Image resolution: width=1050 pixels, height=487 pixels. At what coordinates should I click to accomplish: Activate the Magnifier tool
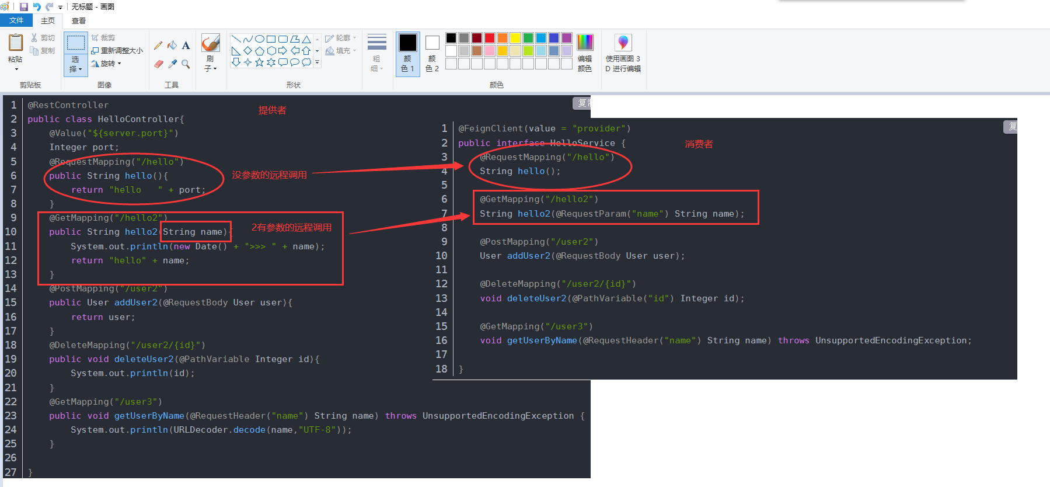186,64
